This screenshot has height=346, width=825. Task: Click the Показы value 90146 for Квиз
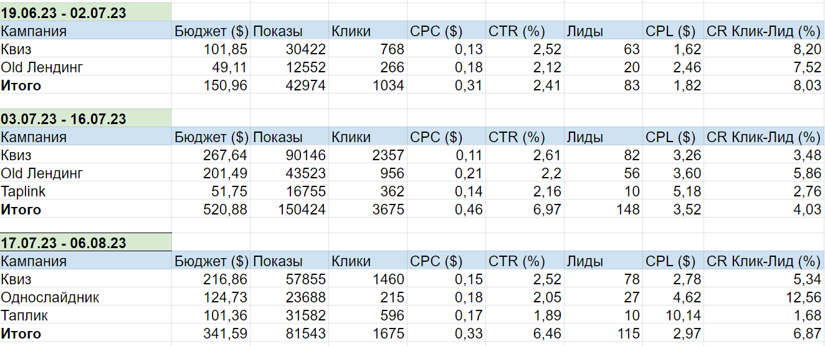point(290,155)
